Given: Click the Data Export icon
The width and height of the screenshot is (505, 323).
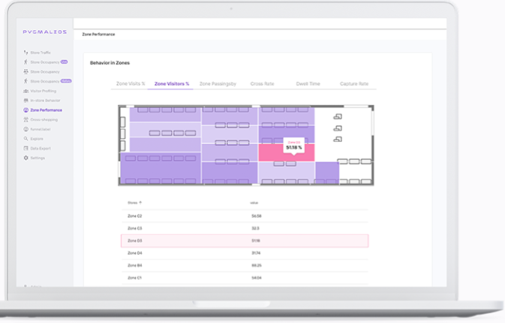Looking at the screenshot, I should pyautogui.click(x=26, y=149).
